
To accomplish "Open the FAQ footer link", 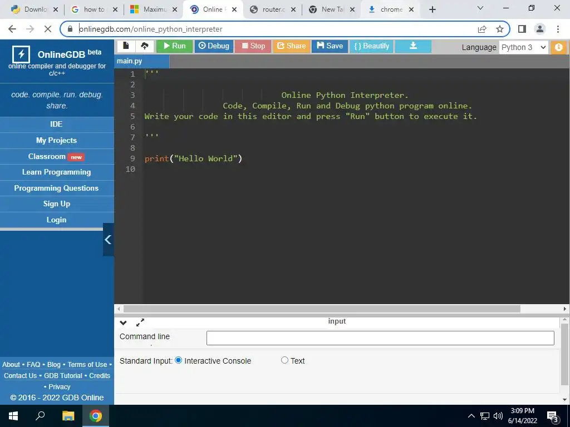I will [33, 365].
